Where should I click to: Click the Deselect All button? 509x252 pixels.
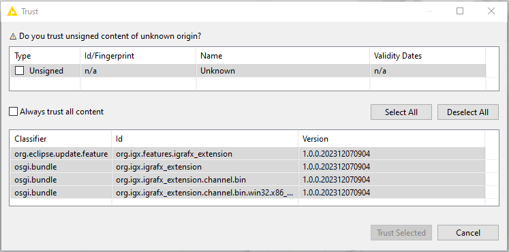click(x=467, y=112)
